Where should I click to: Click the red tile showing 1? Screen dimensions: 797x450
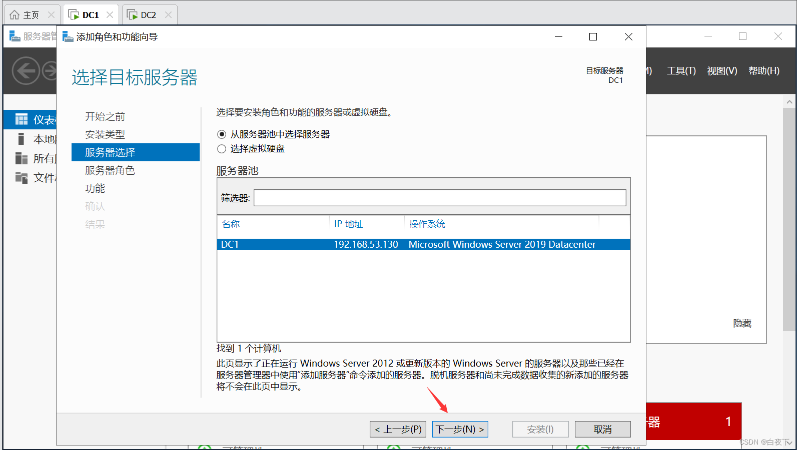point(694,422)
